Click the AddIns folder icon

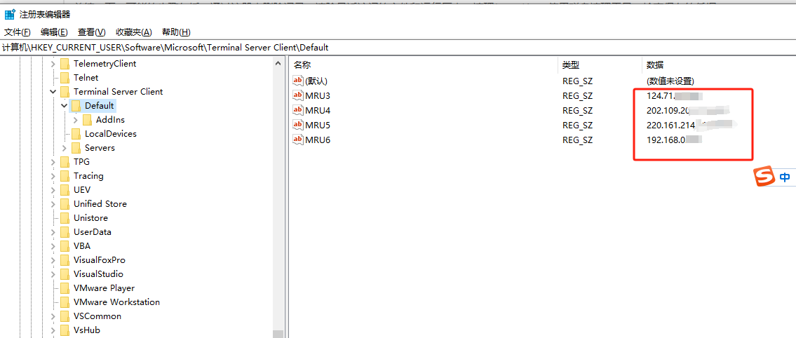[x=87, y=120]
